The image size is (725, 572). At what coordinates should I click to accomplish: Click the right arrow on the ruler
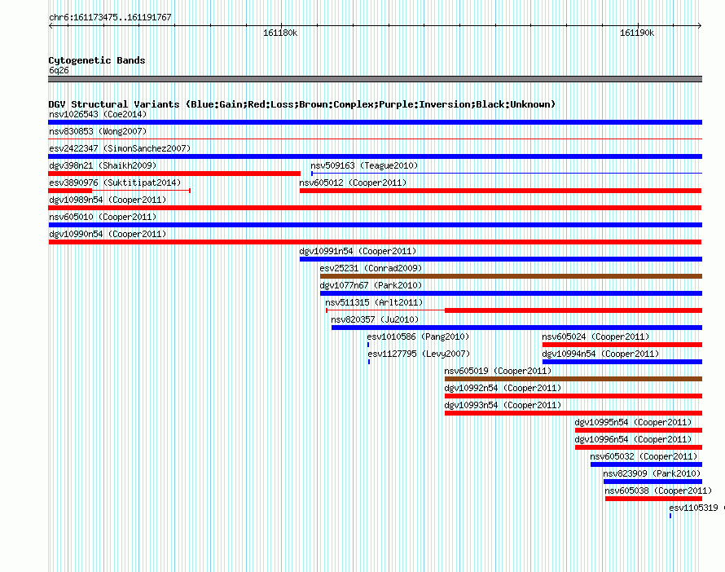(x=700, y=25)
